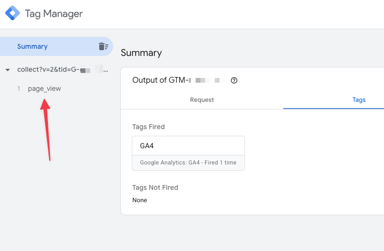Collapse the collect?v=2&tid request group
Image resolution: width=384 pixels, height=251 pixels.
8,70
